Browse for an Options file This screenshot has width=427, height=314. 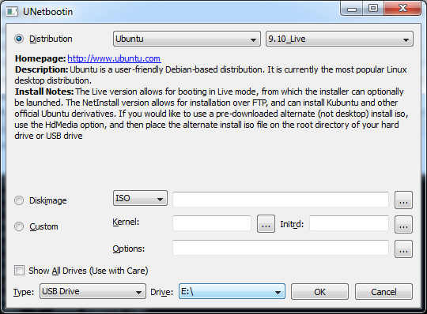point(403,249)
